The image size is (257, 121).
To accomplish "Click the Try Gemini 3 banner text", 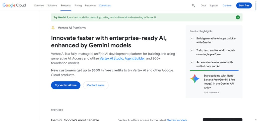I will coord(105,17).
